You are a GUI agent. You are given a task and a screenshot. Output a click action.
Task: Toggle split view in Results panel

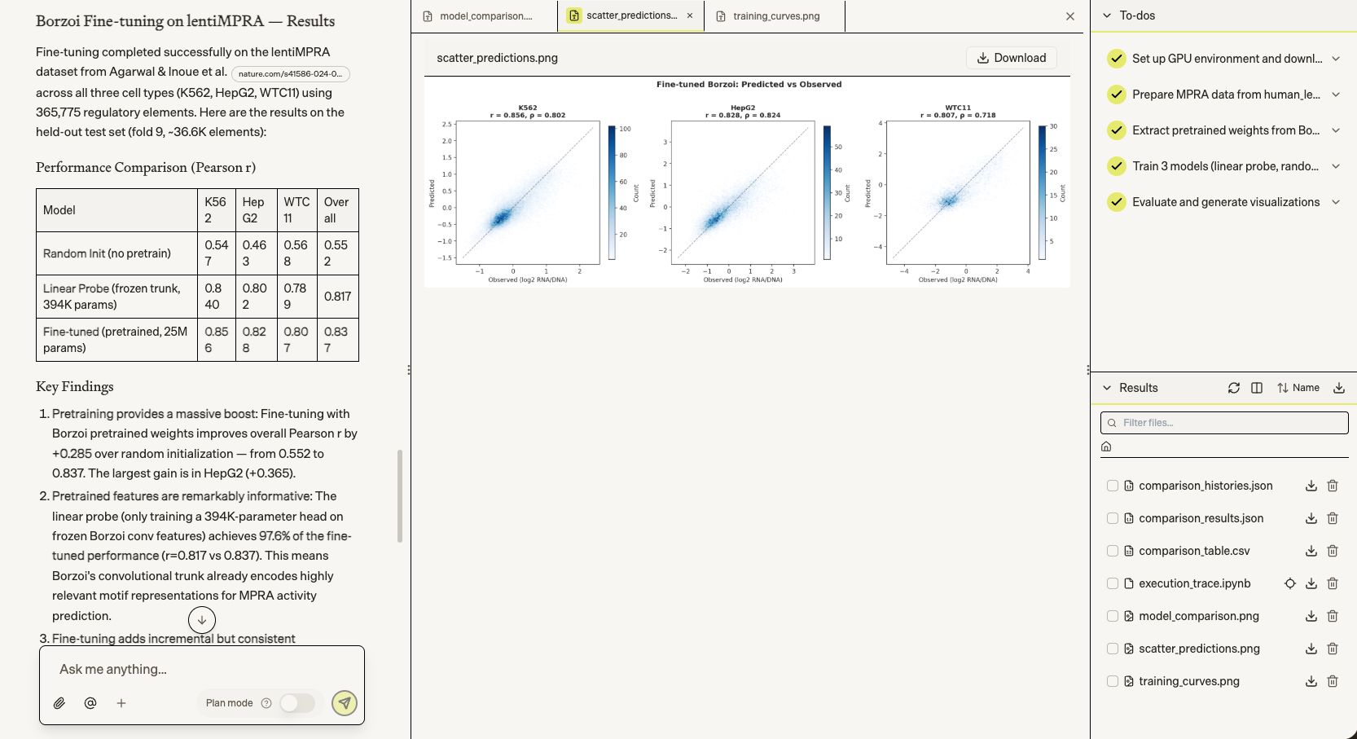[x=1257, y=388]
